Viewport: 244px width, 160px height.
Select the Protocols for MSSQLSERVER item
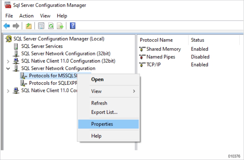point(53,76)
